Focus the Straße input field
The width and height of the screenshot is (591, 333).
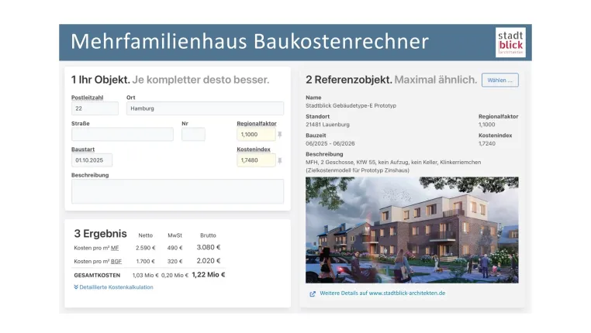[x=123, y=134]
